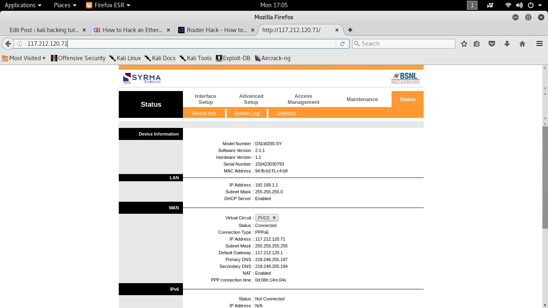This screenshot has height=308, width=548.
Task: Save page to Pocket icon
Action: 492,43
